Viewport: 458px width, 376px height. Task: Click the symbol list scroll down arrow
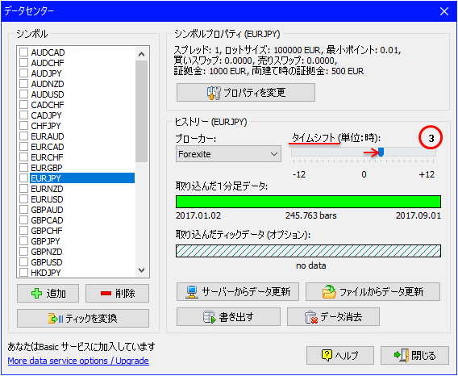142,269
